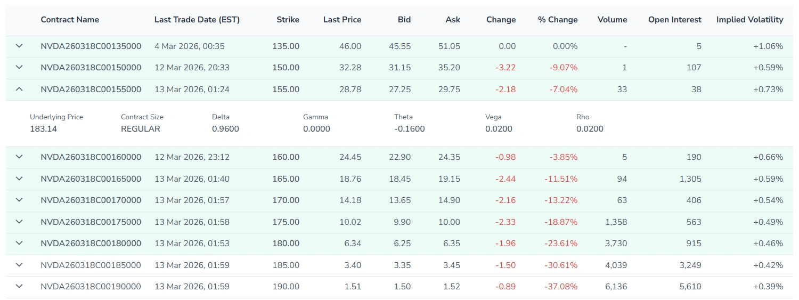Click the 5,610 open interest cell
Image resolution: width=799 pixels, height=300 pixels.
click(691, 287)
